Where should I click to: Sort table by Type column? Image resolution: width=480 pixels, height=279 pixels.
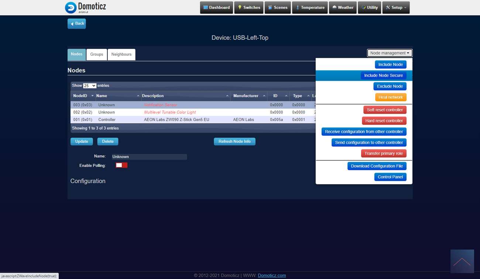pos(301,96)
